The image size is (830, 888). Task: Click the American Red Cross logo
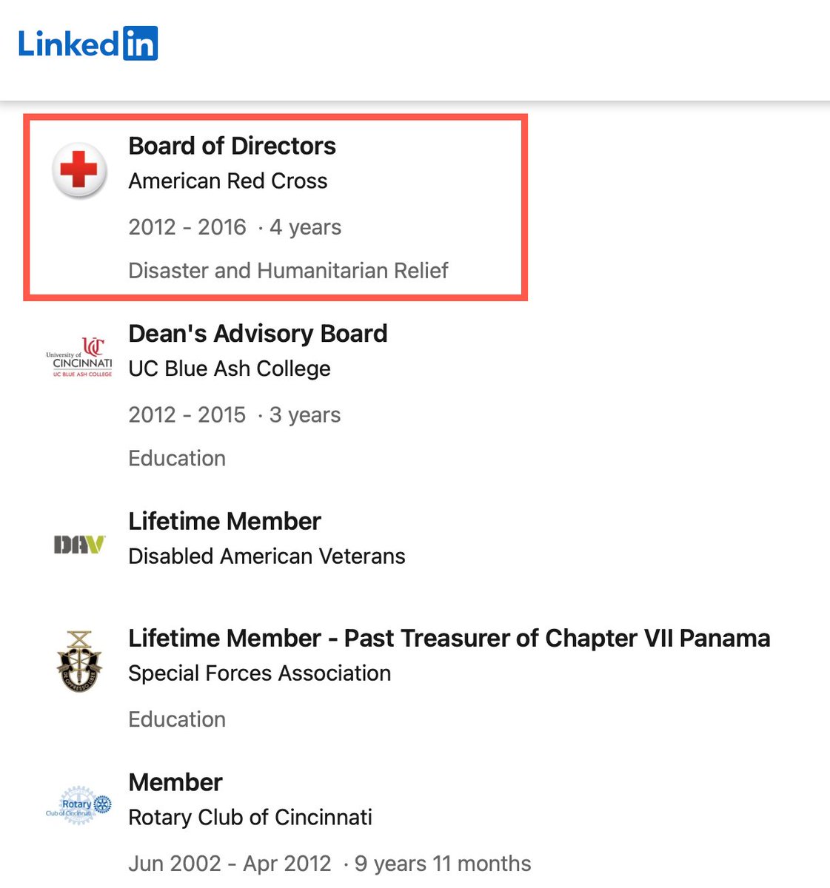[x=79, y=170]
